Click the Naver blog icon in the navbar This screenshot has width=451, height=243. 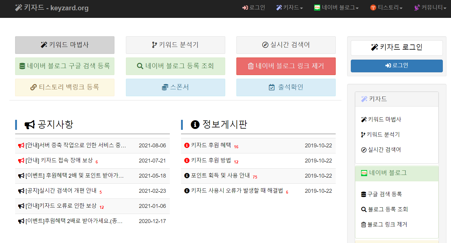[x=317, y=8]
